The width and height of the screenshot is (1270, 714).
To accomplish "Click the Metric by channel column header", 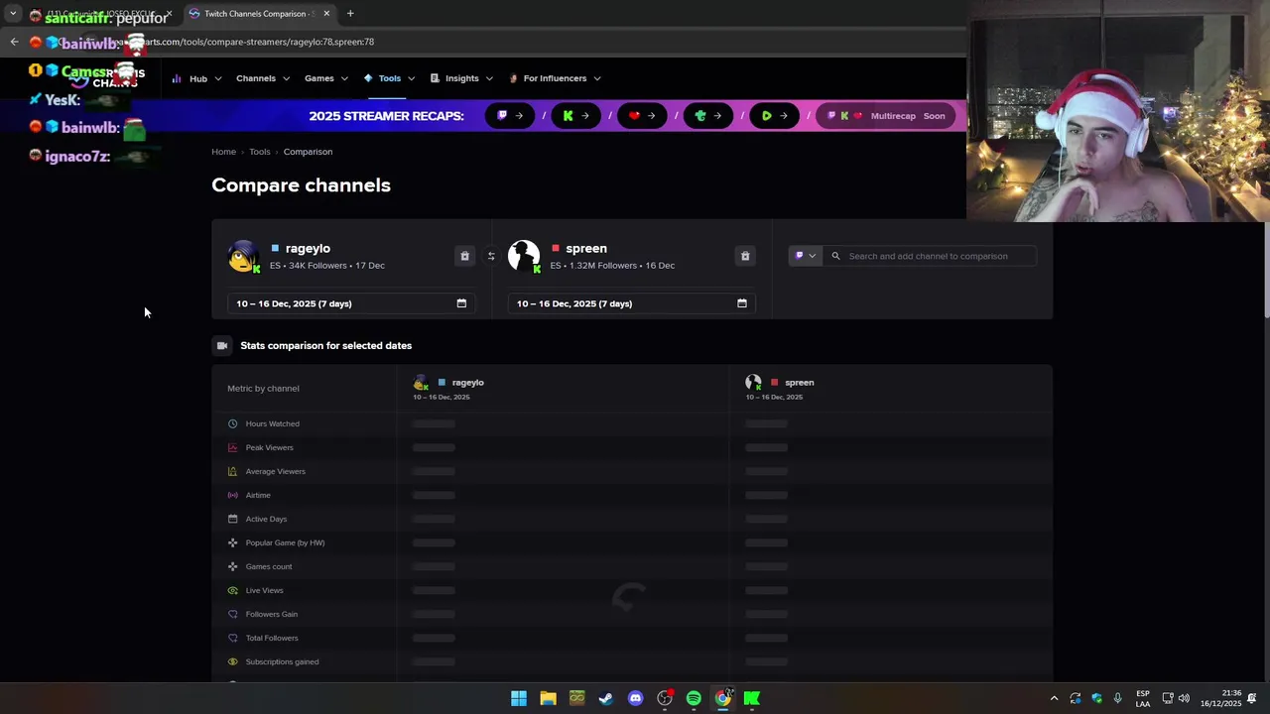I will click(x=263, y=388).
